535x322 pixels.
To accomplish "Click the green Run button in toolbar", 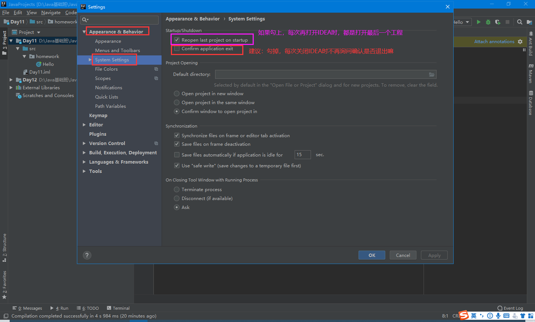I will [479, 22].
